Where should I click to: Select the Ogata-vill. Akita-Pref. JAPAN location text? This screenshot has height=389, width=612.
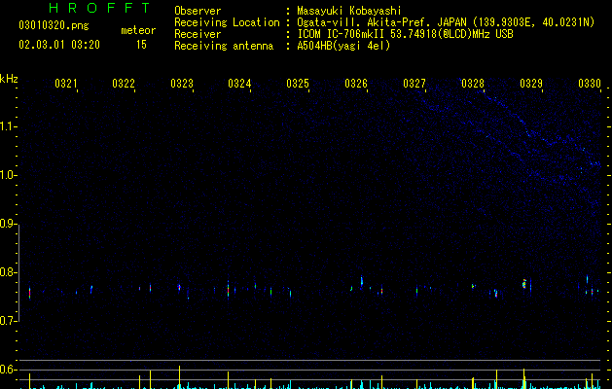point(446,22)
